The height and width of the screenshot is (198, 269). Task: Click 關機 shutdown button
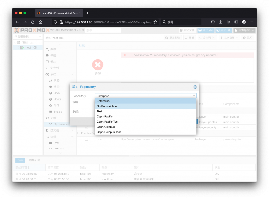pos(190,38)
